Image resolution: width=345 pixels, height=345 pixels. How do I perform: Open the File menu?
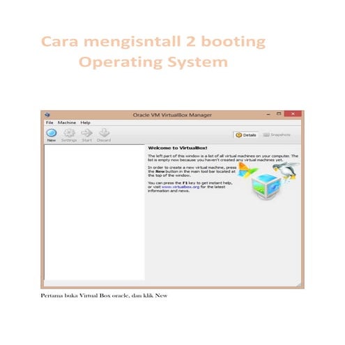(49, 123)
